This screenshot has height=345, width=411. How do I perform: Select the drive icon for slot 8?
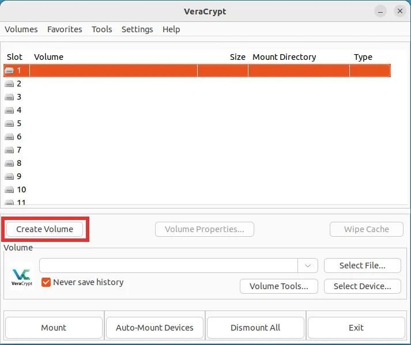[9, 163]
